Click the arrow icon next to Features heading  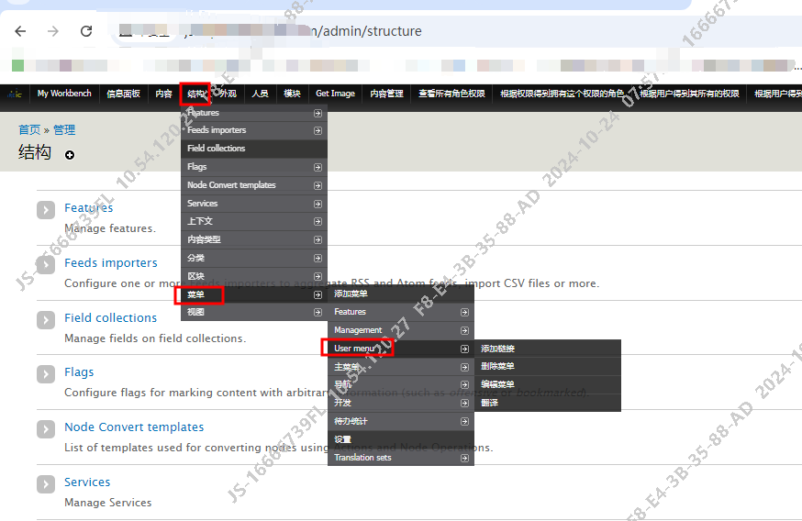coord(46,210)
